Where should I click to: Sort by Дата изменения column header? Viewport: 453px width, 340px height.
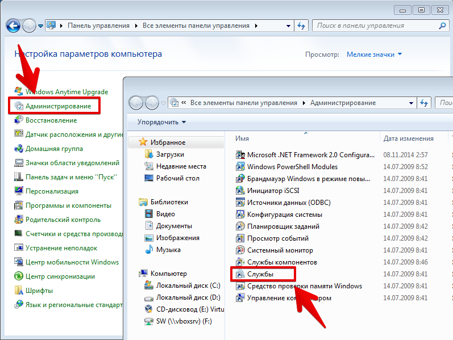click(x=408, y=138)
